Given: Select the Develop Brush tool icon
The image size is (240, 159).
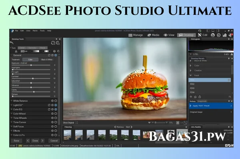Looking at the screenshot, I should [x=24, y=51].
